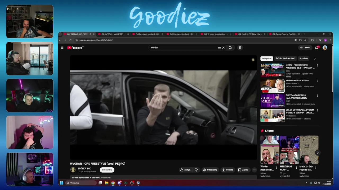Click the address bar URL

96,40
